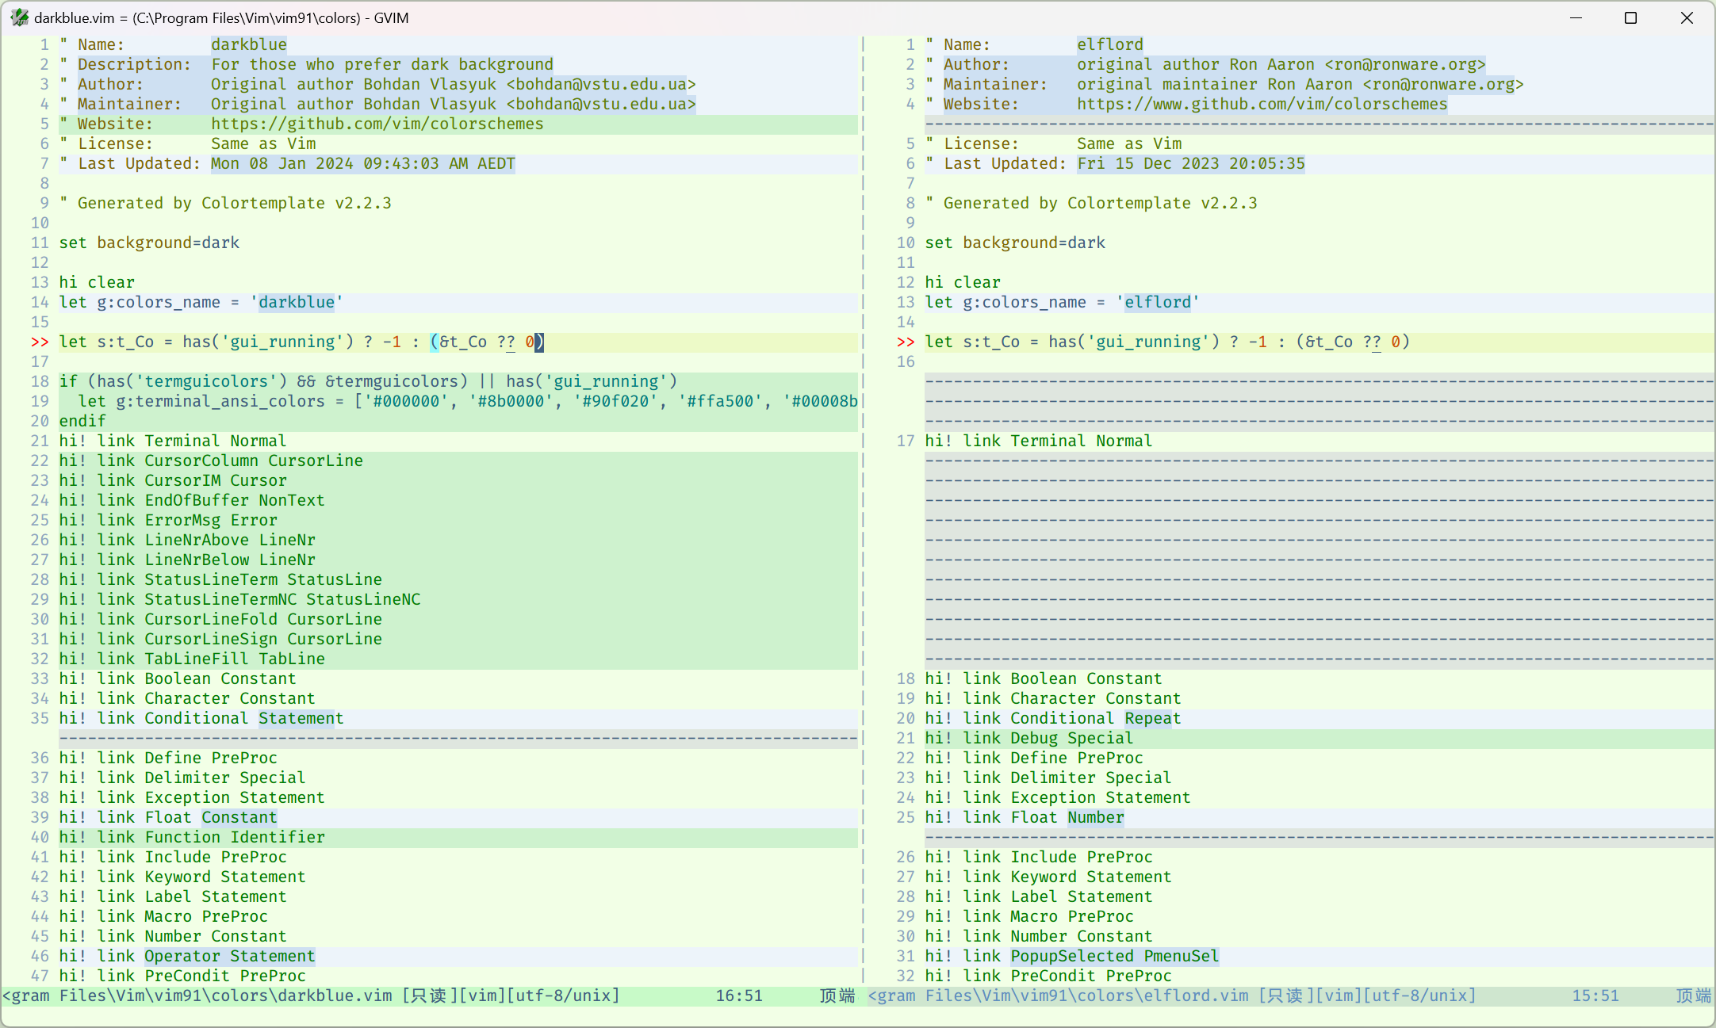Click 'Generated by Colortemplate v2.2.3' in left pane
Screen dimensions: 1716x1028
235,204
